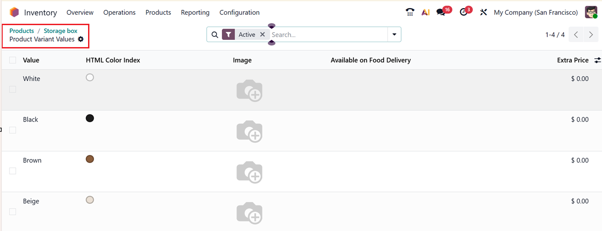
Task: Open the activities clock icon
Action: click(x=464, y=13)
